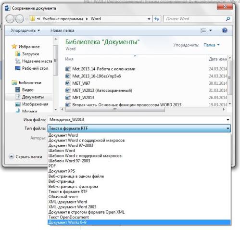240x230 pixels.
Task: Select XML-документ Word option
Action: pyautogui.click(x=139, y=202)
